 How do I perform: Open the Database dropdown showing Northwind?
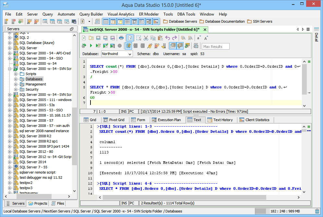pyautogui.click(x=117, y=54)
